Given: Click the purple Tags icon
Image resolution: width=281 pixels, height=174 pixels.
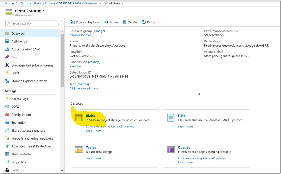Looking at the screenshot, I should (7, 57).
